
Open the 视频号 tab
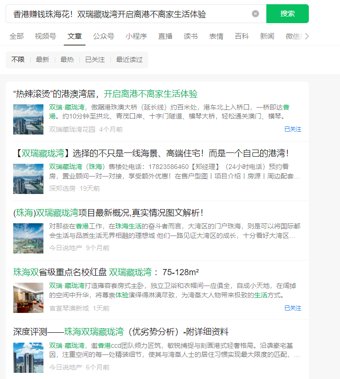(x=45, y=36)
